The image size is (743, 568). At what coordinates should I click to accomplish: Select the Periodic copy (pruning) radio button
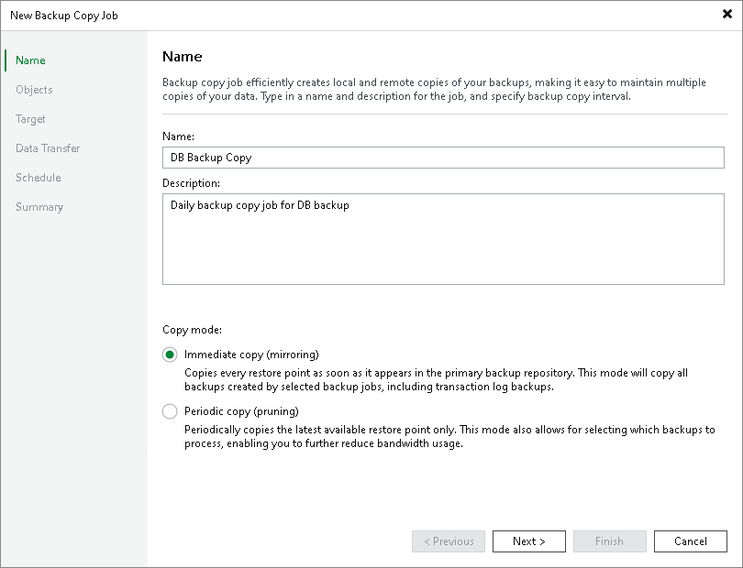click(170, 411)
